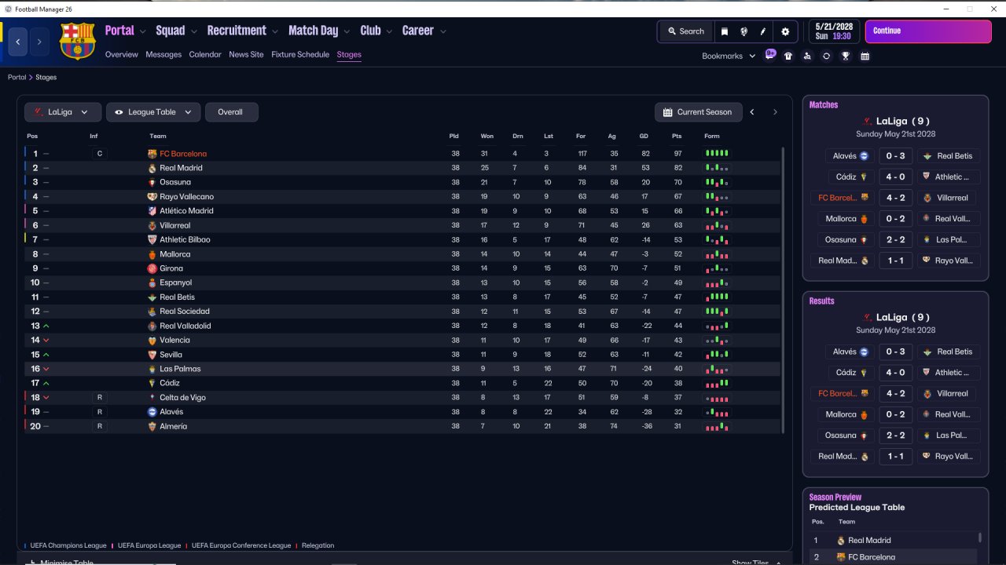Open the League Table view dropdown

153,112
